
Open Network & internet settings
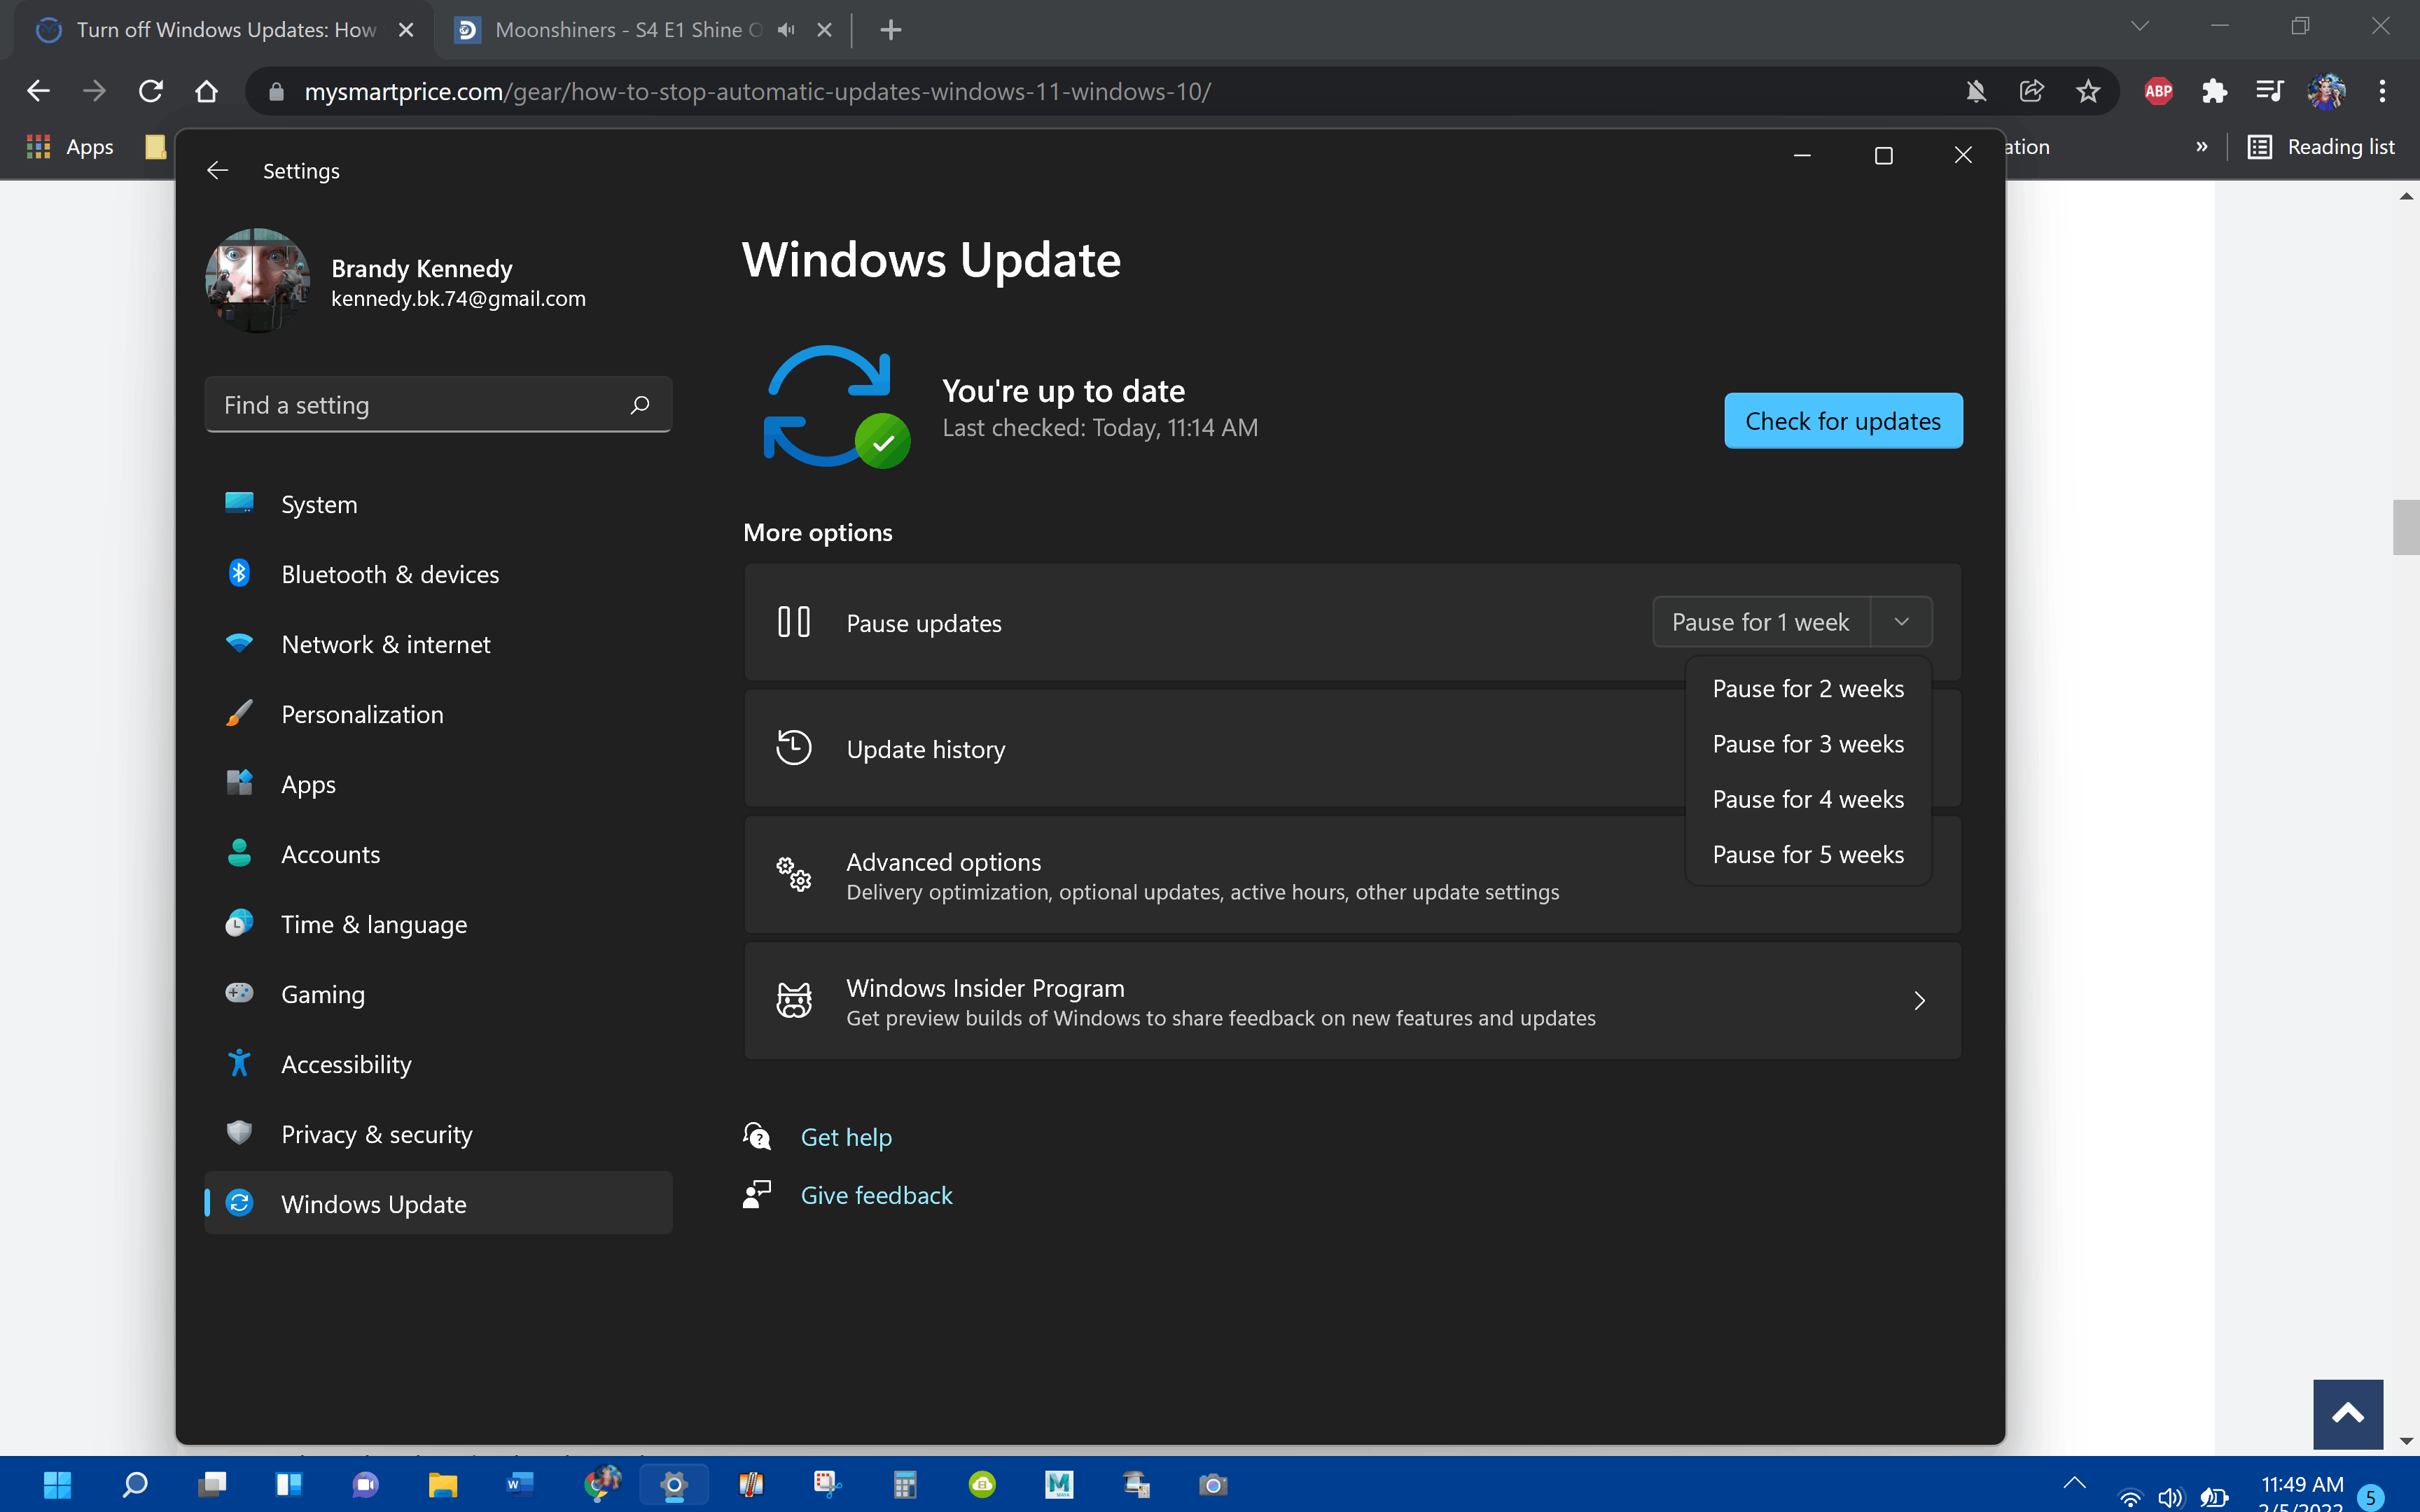[438, 644]
